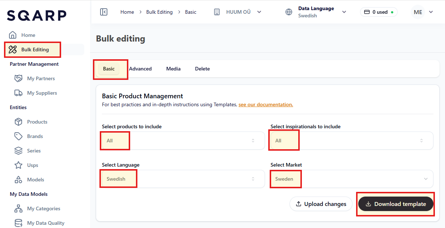The width and height of the screenshot is (445, 228).
Task: Click the Brands tag icon
Action: pos(18,136)
